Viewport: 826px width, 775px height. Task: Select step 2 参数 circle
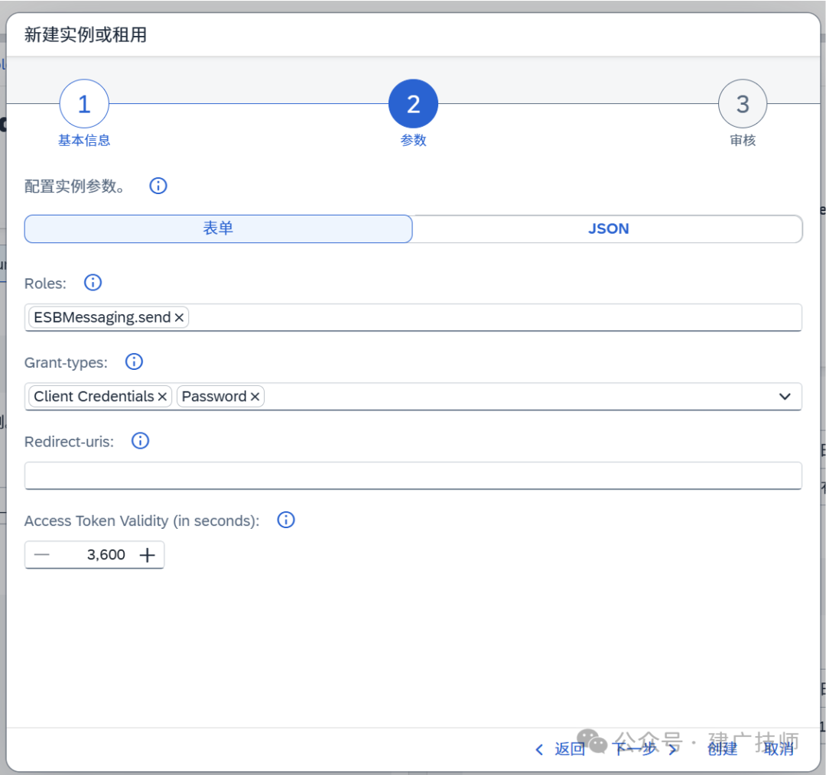click(x=413, y=104)
